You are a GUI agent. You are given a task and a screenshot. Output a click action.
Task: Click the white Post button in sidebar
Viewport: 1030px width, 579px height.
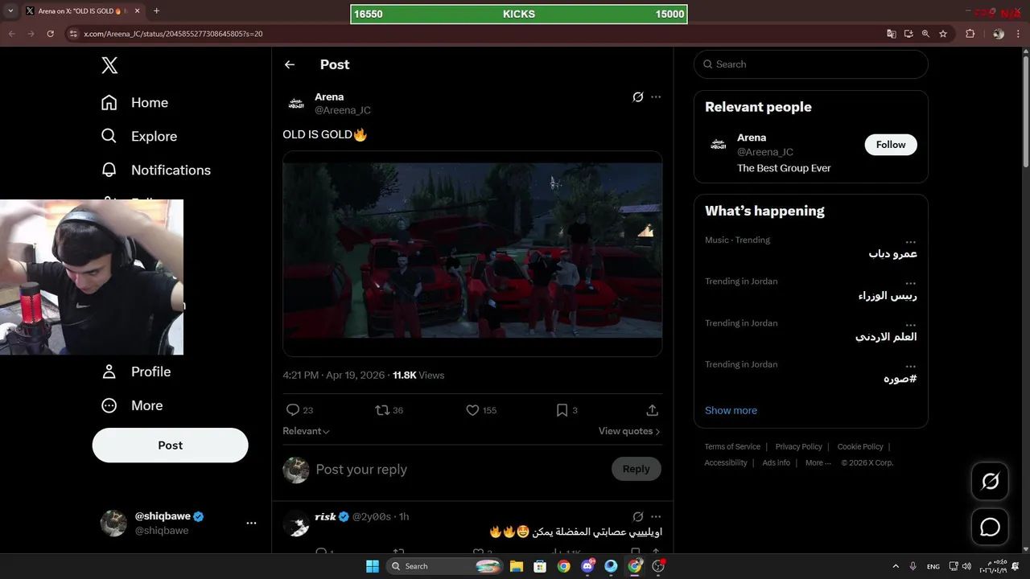click(x=170, y=445)
